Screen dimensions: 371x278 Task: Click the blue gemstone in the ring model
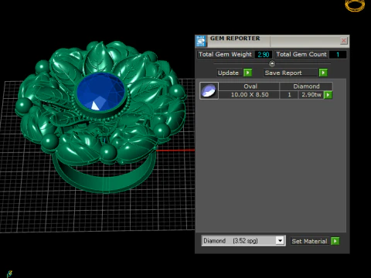point(100,92)
